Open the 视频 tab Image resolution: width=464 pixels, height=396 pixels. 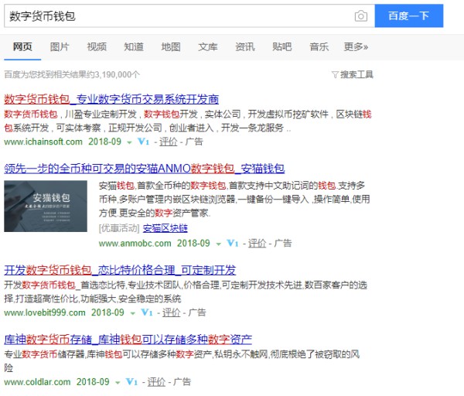[97, 46]
